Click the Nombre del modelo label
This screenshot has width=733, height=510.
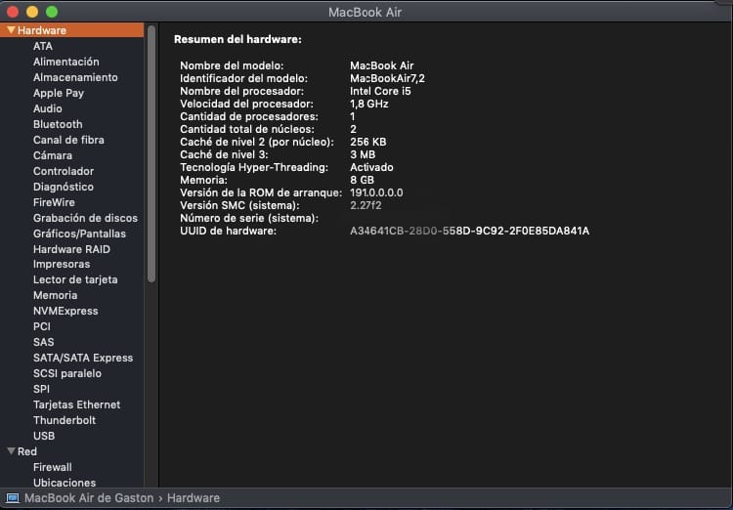232,65
